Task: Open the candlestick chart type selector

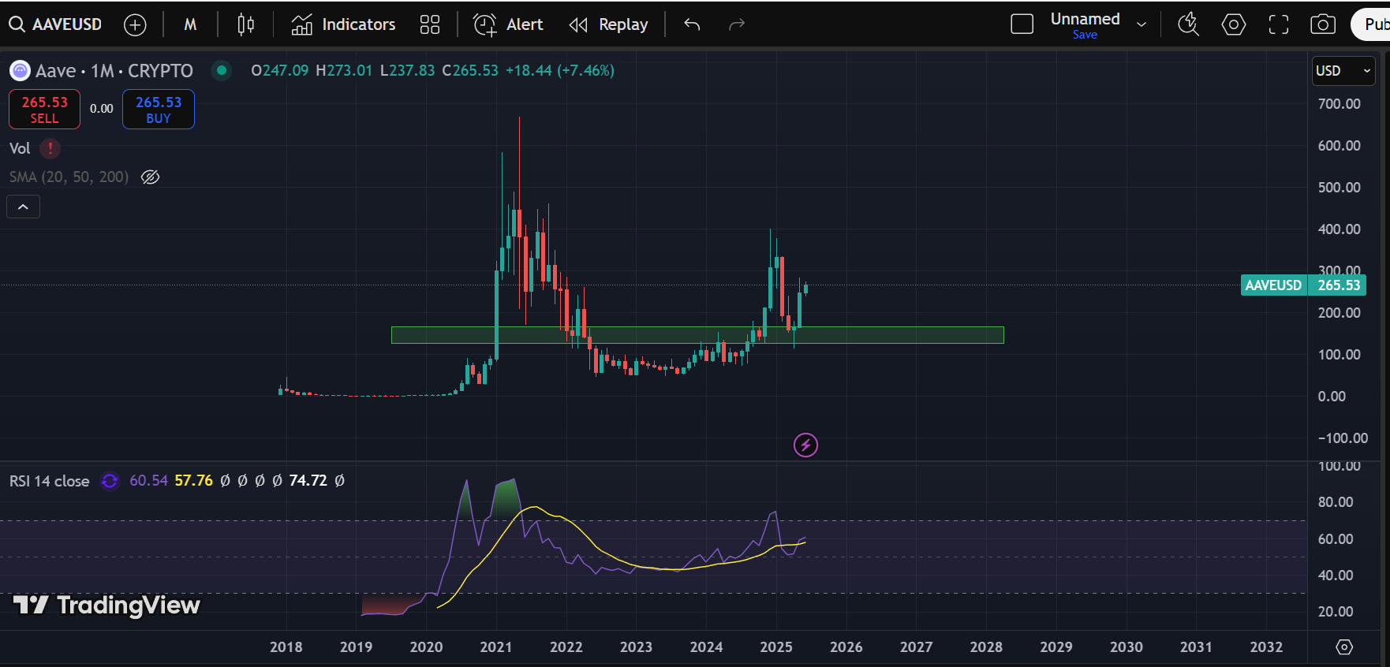Action: (245, 24)
